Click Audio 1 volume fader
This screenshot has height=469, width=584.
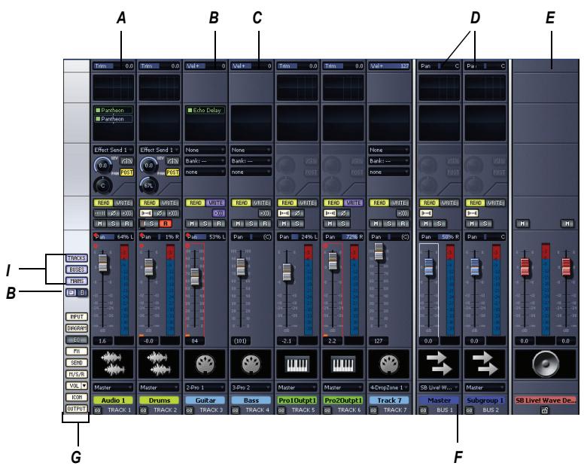coord(103,263)
